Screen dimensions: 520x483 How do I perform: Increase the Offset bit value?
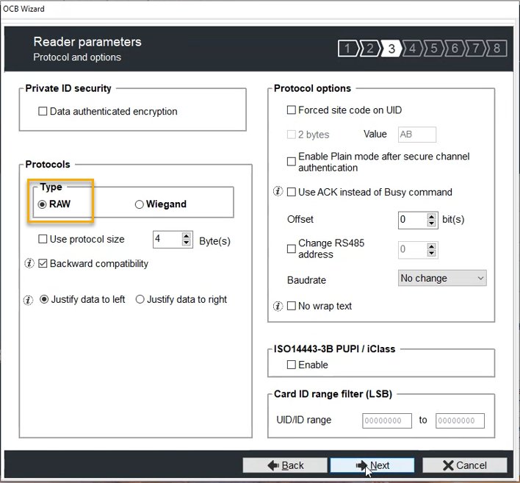click(431, 216)
